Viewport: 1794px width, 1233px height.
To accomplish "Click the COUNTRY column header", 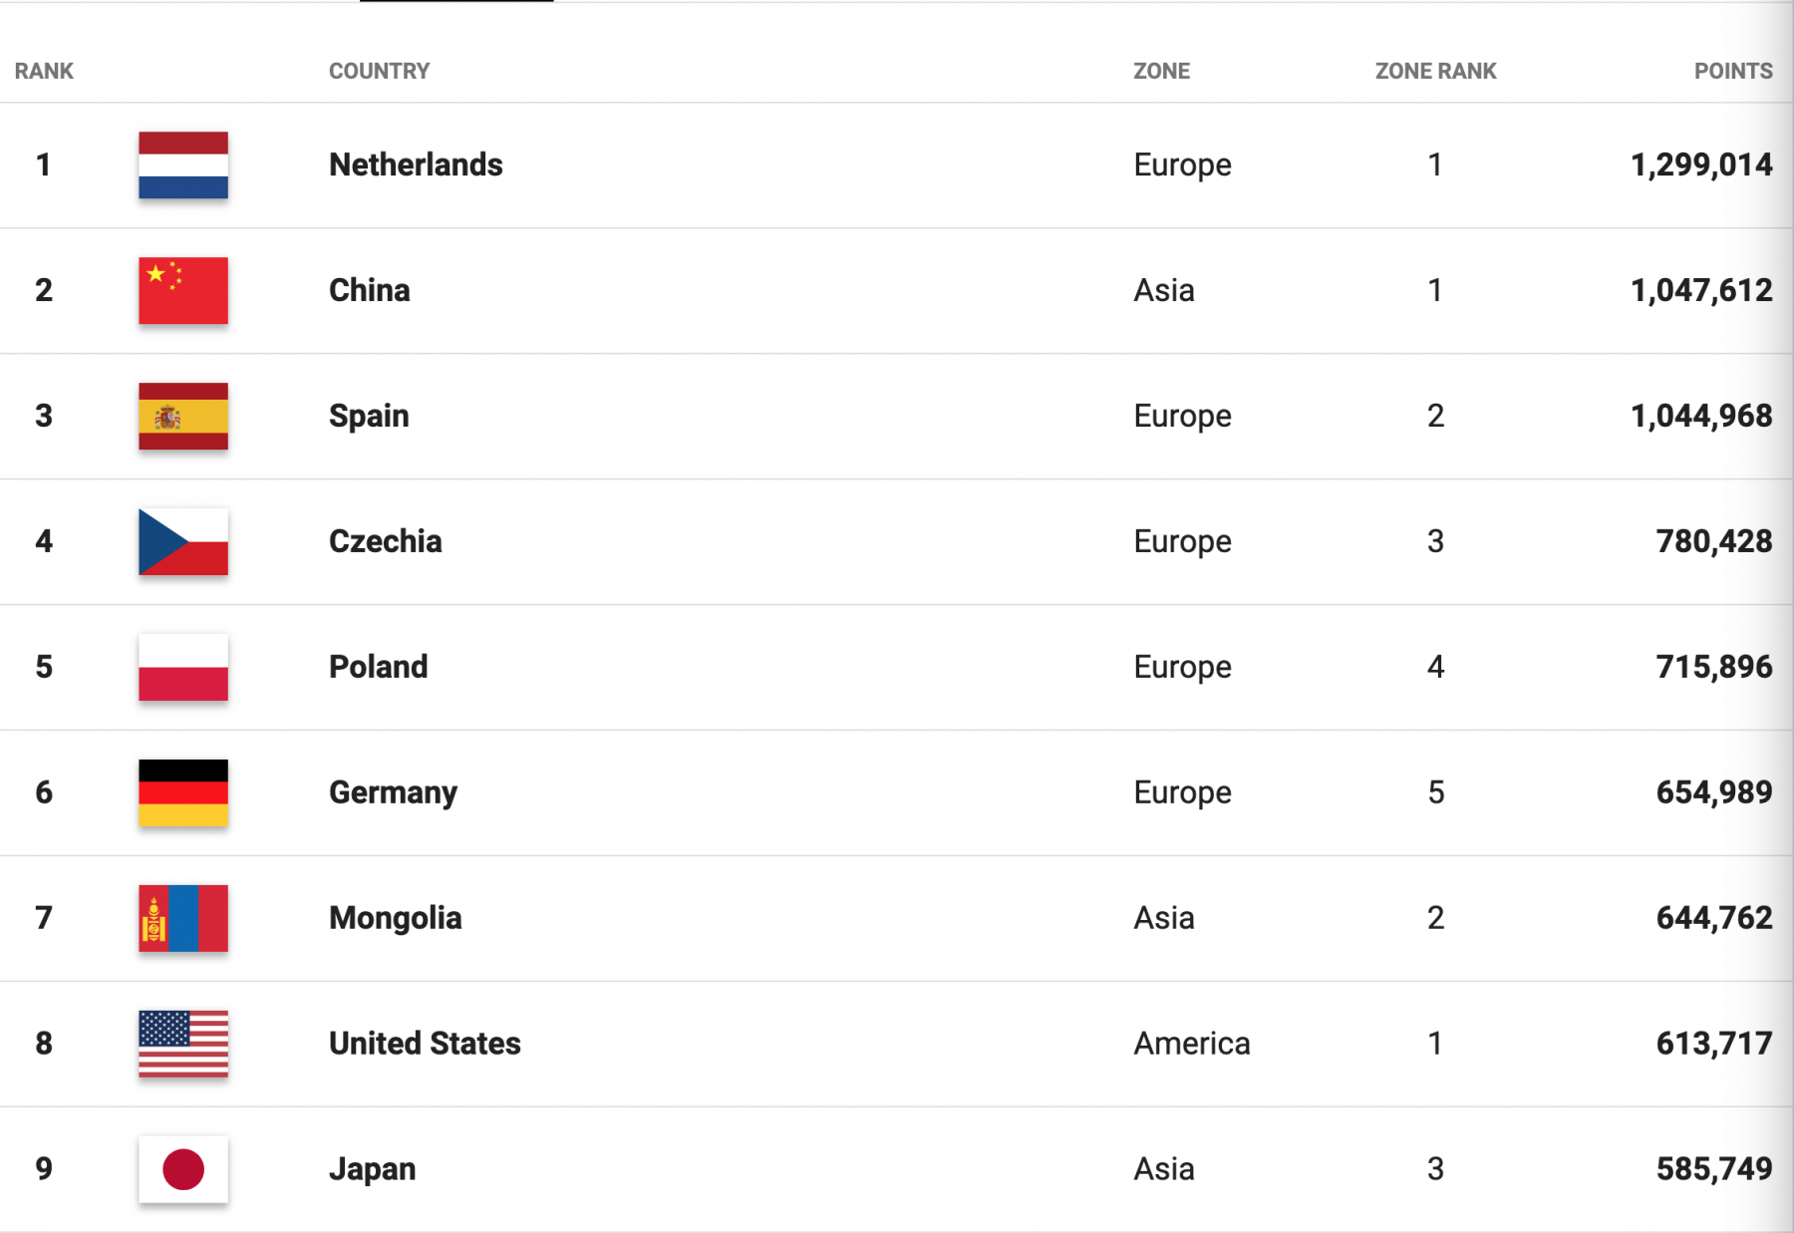I will 380,71.
